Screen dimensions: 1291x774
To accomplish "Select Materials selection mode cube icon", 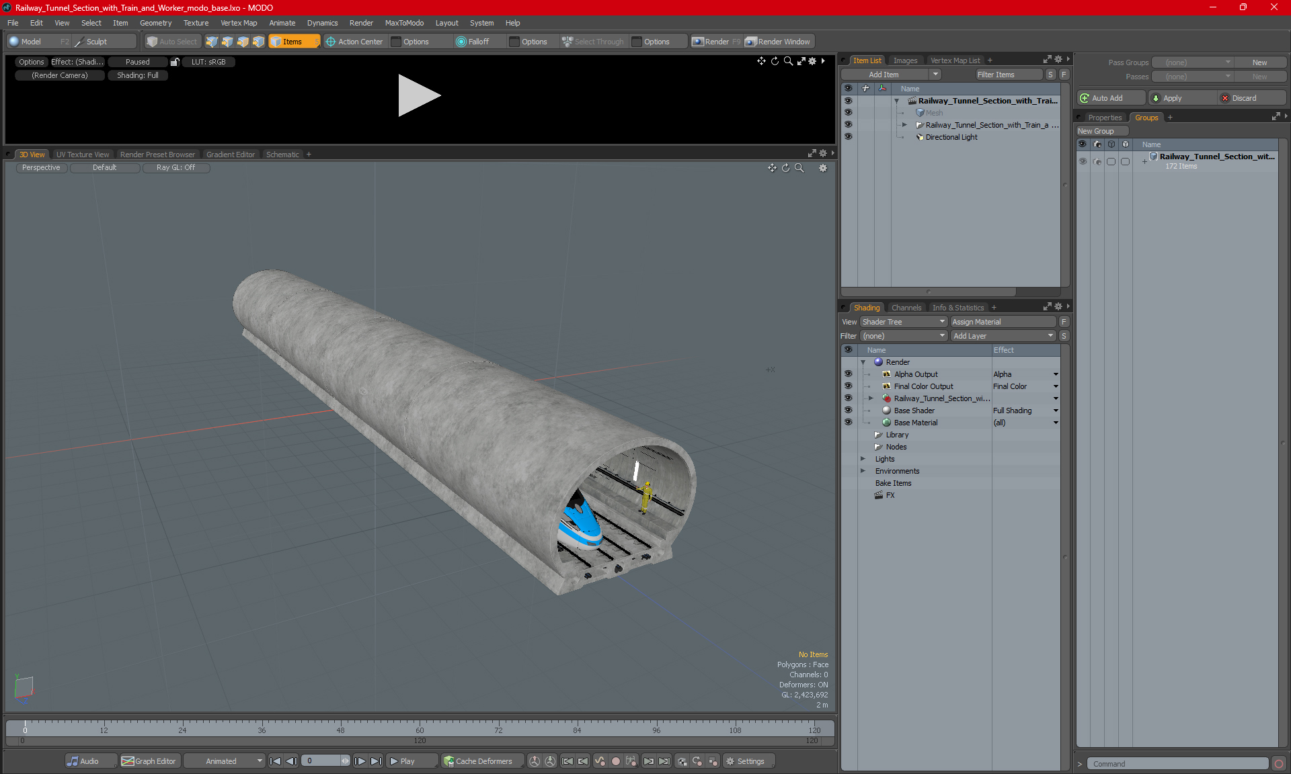I will click(258, 42).
